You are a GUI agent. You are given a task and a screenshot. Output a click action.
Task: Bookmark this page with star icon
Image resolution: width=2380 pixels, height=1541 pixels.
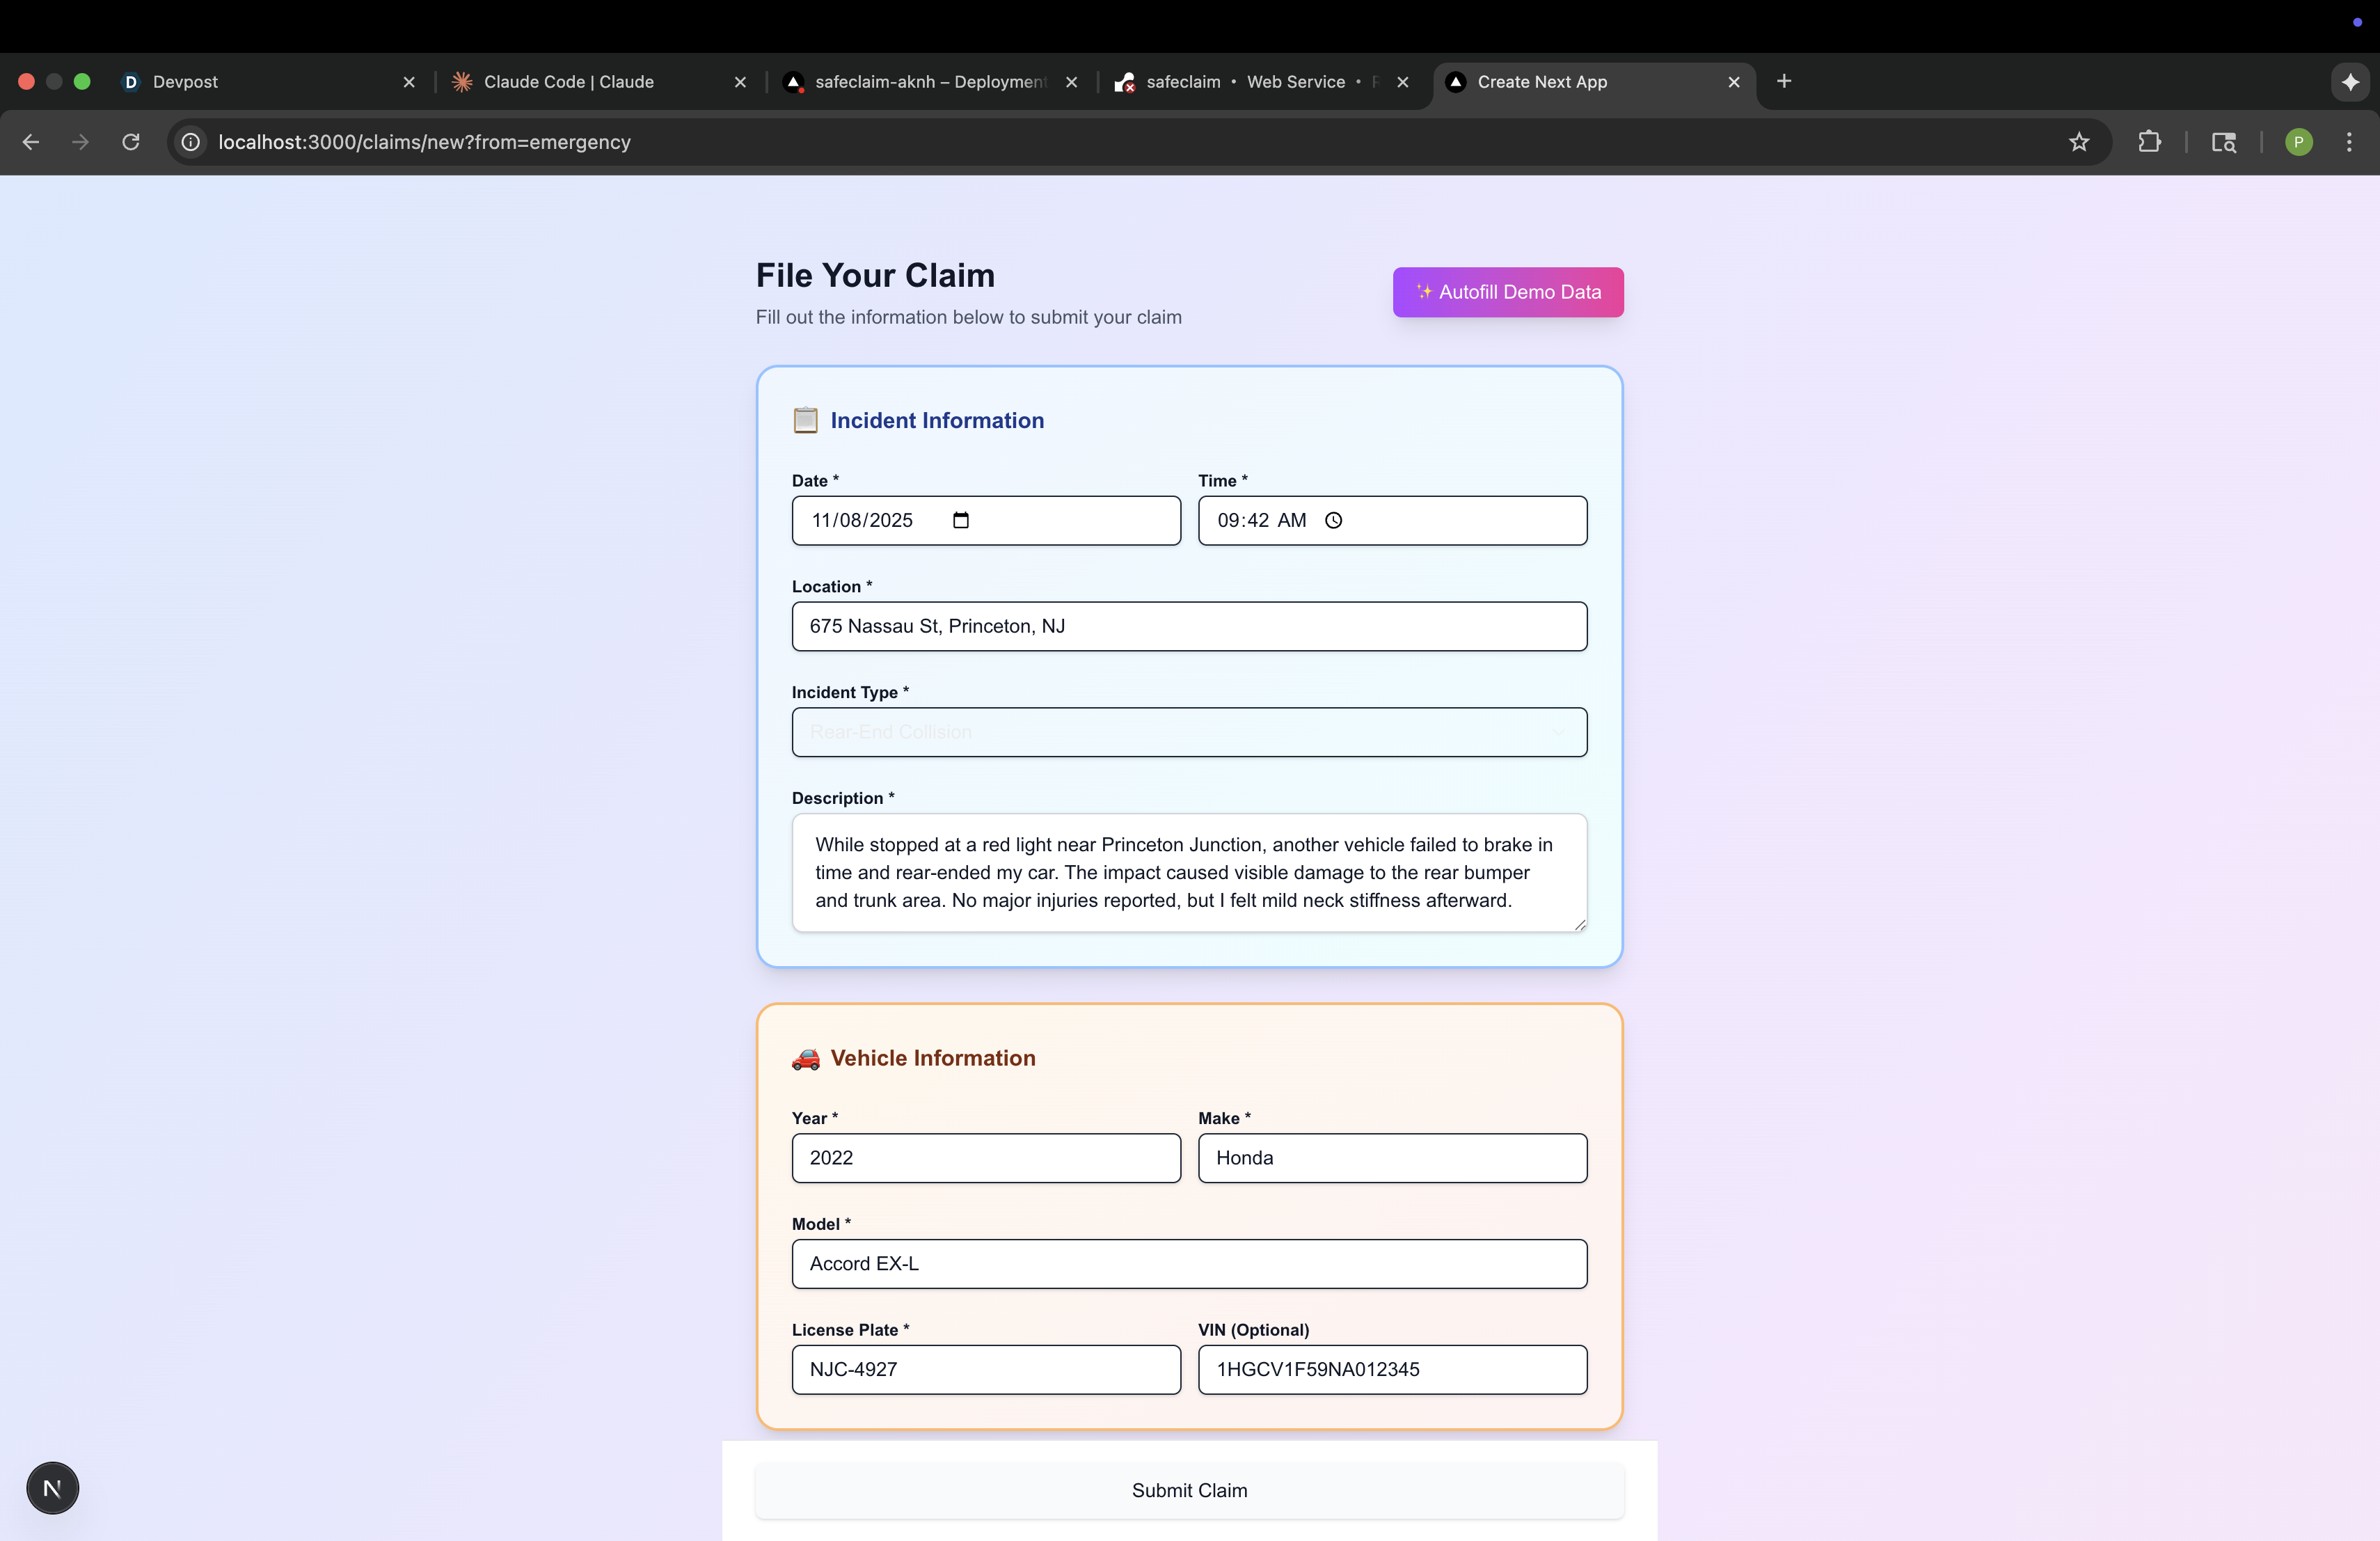2079,142
